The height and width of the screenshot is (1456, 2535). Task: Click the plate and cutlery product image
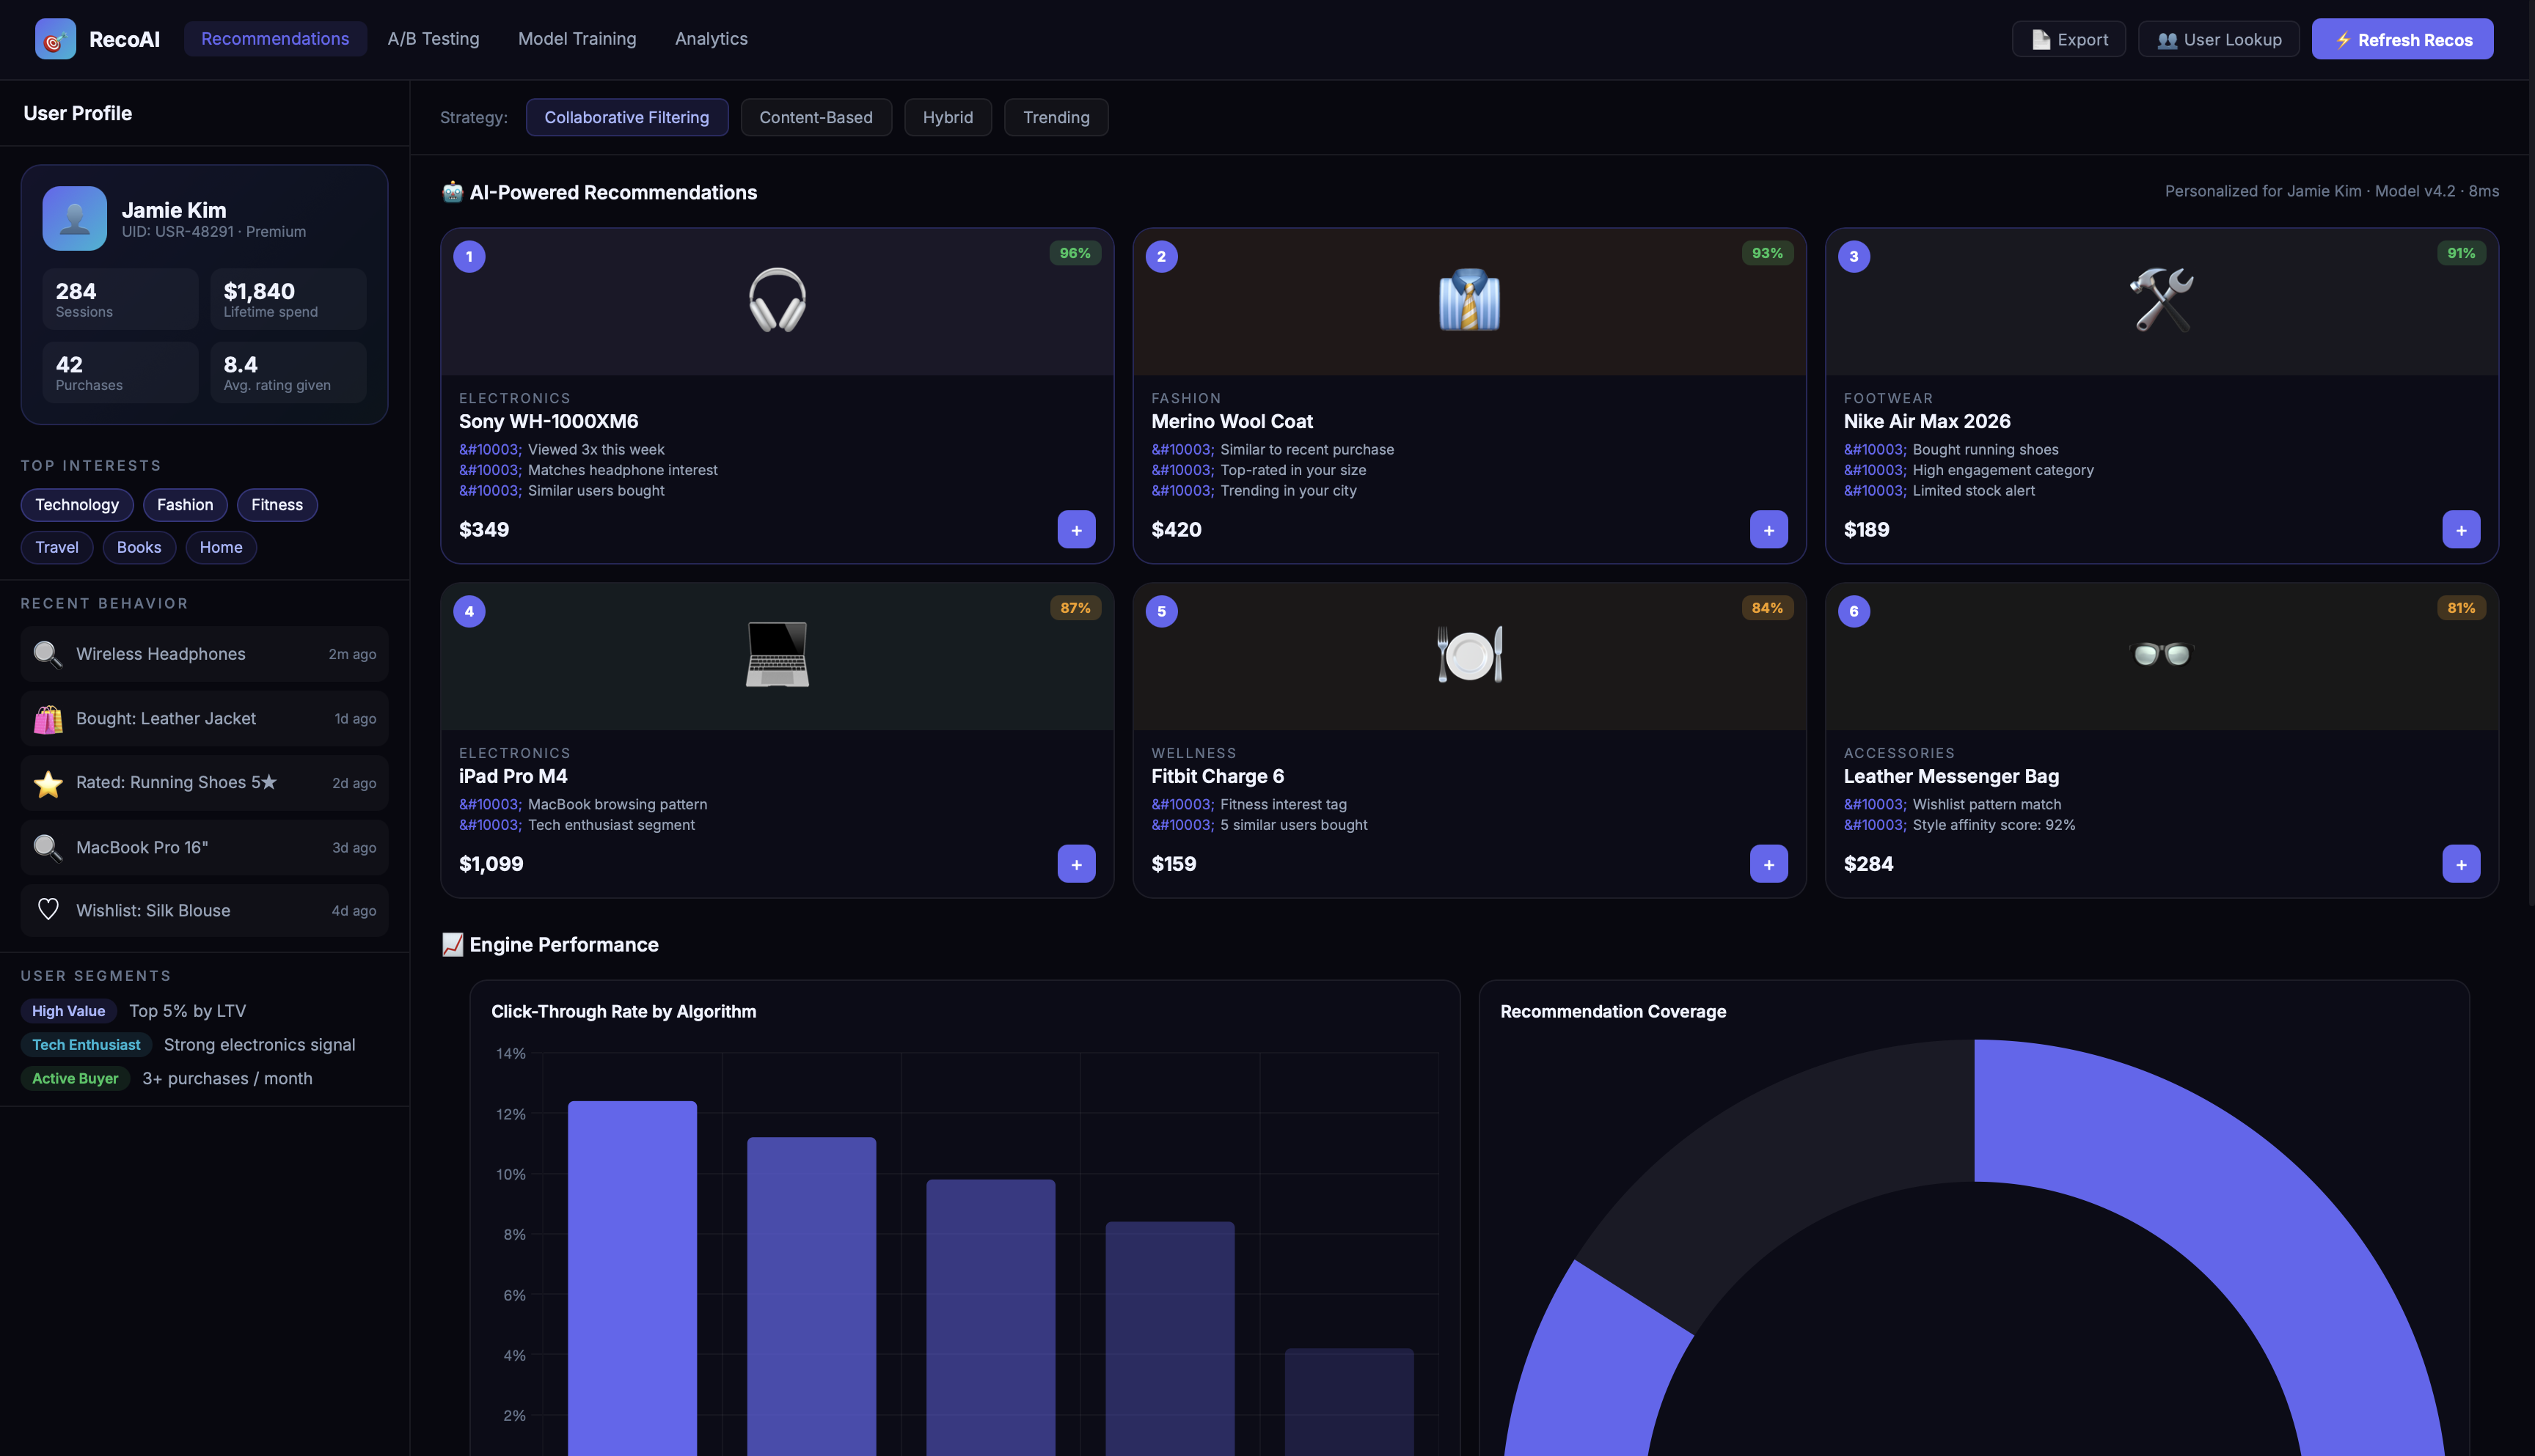click(1468, 655)
